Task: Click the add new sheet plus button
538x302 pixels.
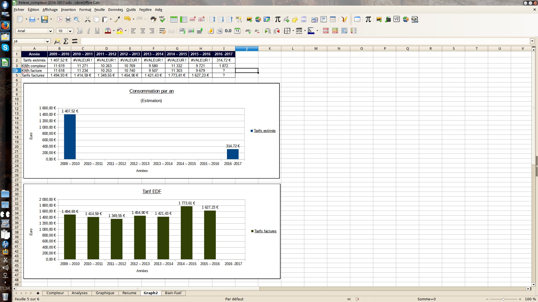Action: tap(38, 293)
